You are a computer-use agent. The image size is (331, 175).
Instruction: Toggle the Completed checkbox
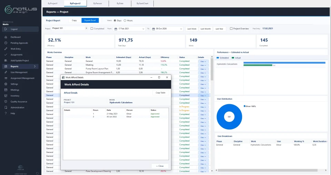[92, 29]
